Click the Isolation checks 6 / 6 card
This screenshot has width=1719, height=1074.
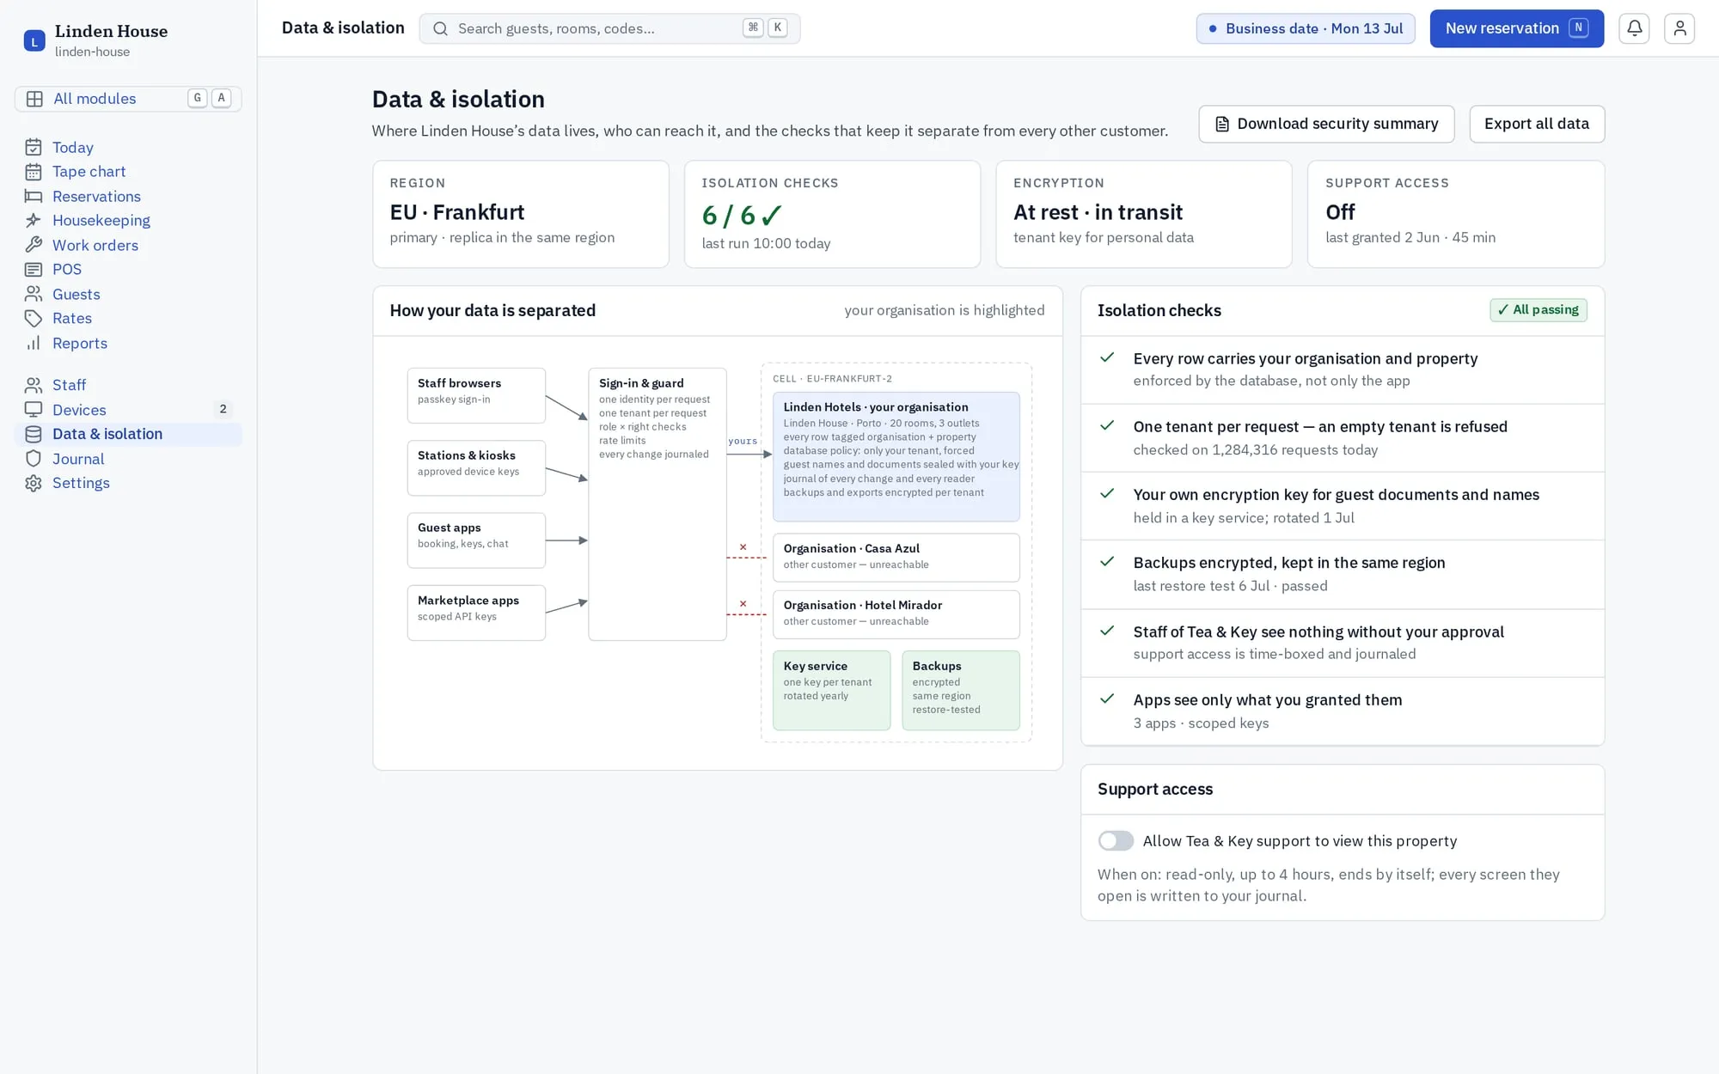[x=832, y=214]
